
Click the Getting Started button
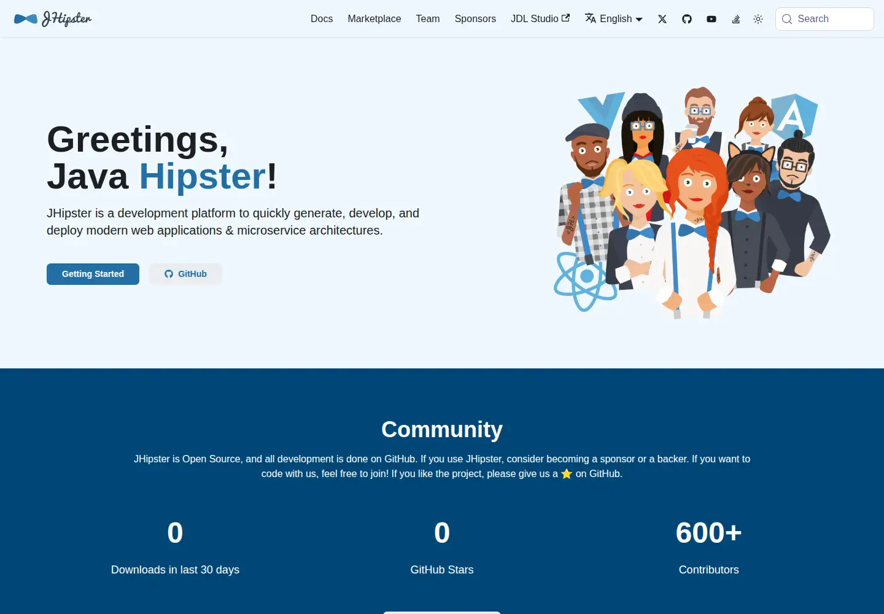pos(93,274)
